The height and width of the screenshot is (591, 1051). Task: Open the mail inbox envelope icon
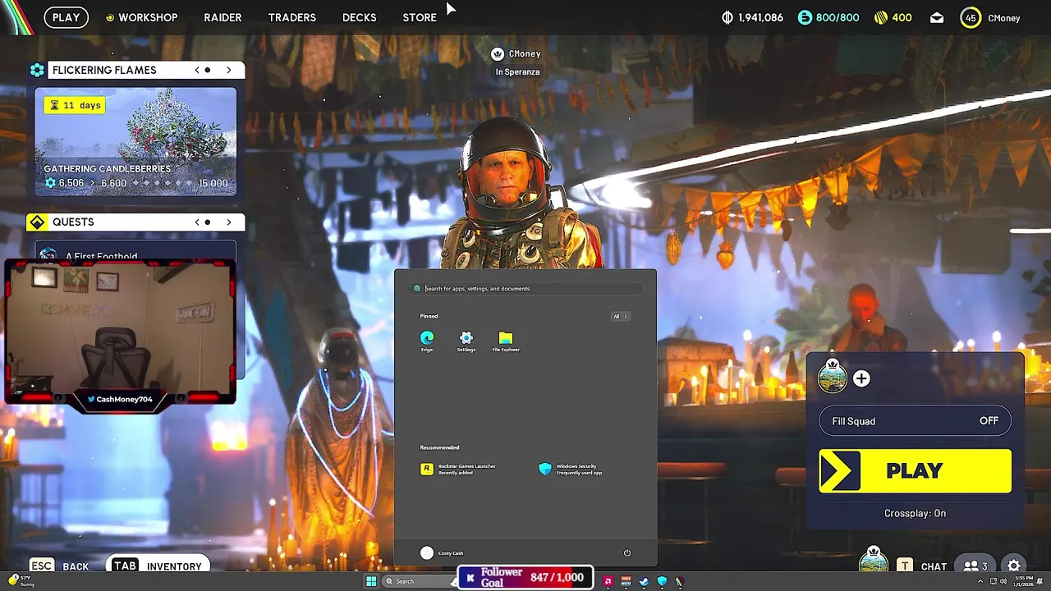(937, 17)
